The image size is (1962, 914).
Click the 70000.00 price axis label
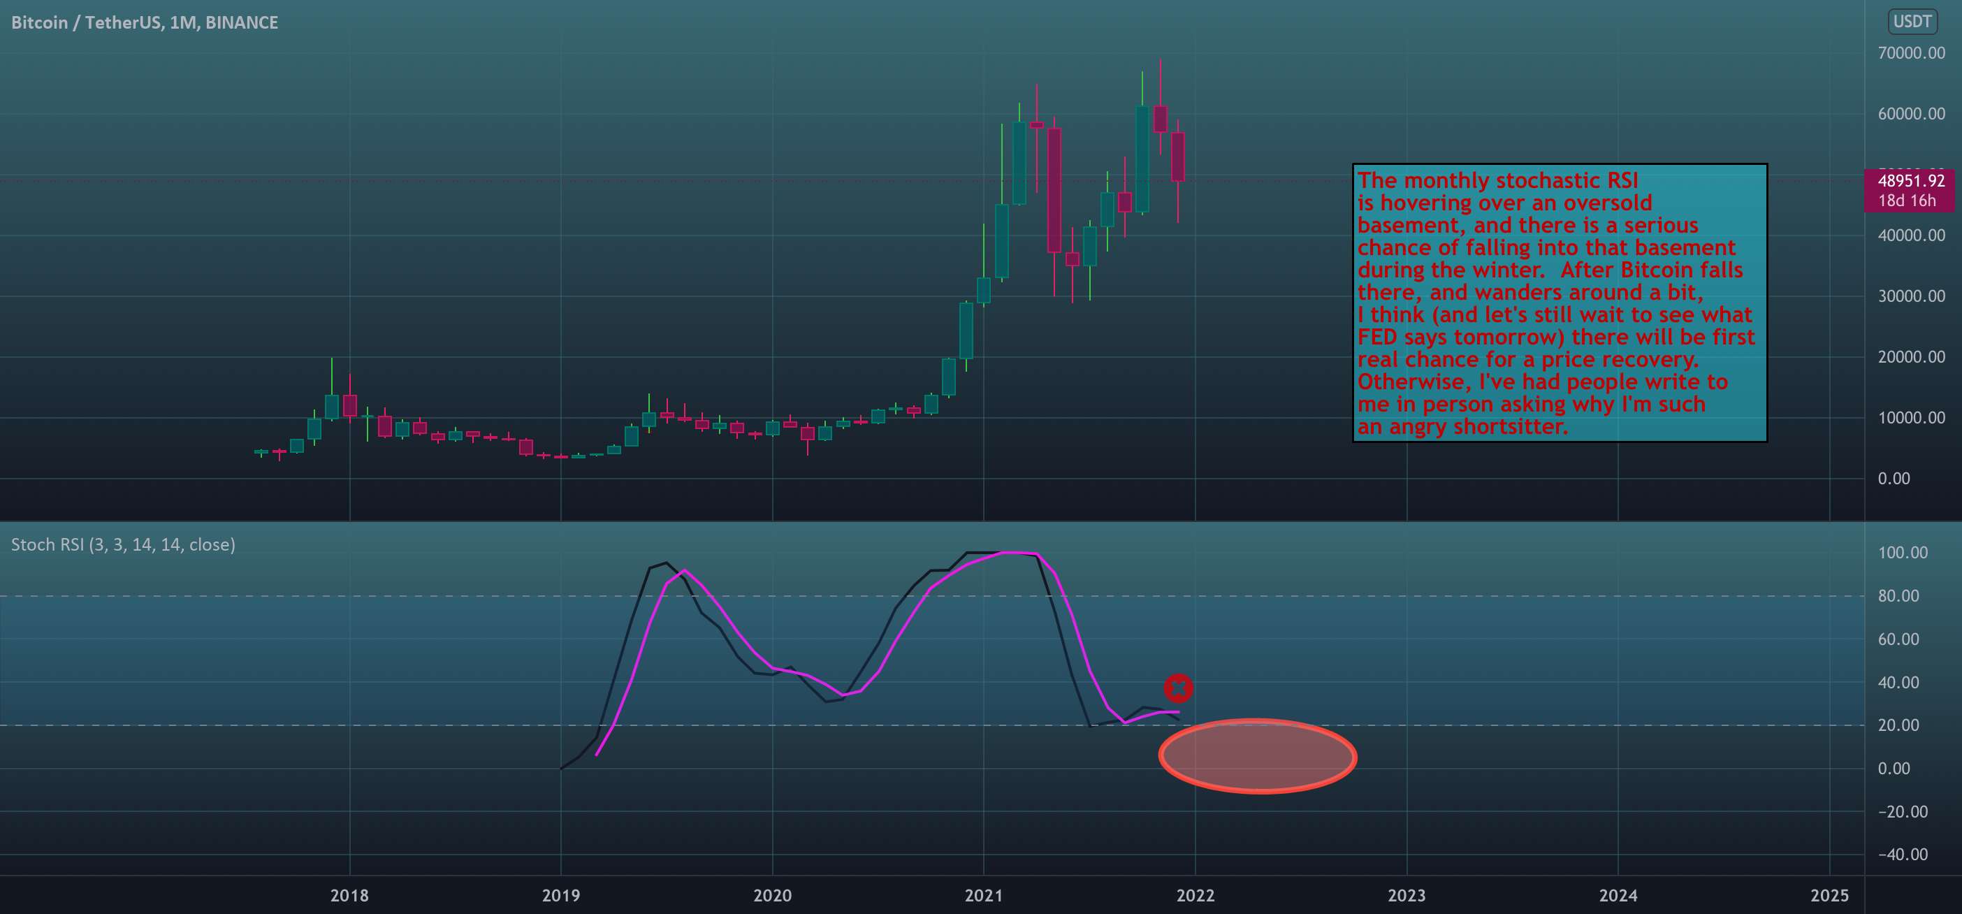click(1911, 52)
